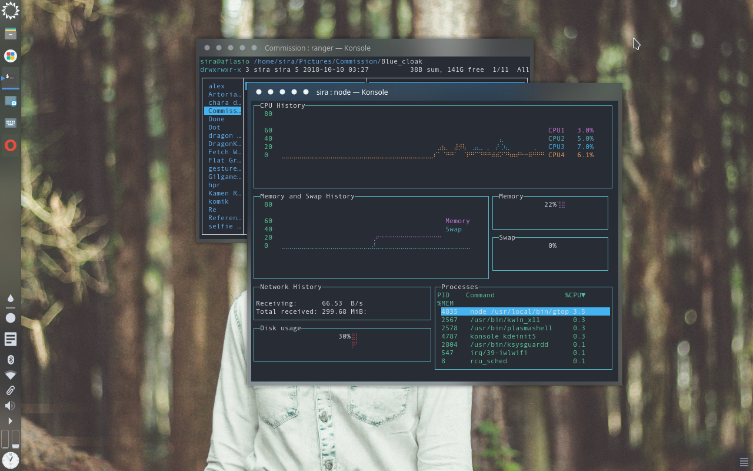Image resolution: width=753 pixels, height=471 pixels.
Task: Select the konsole kdeinit5 process row
Action: point(525,336)
